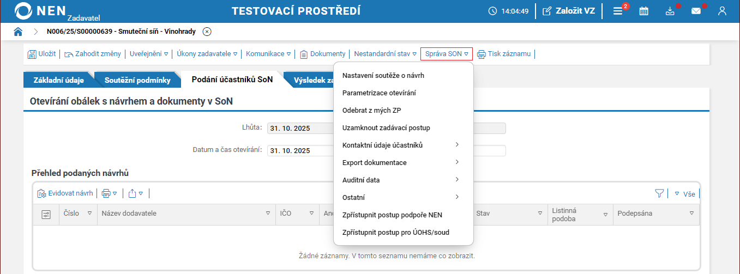Click the Založit VZ button
Image resolution: width=740 pixels, height=274 pixels.
pyautogui.click(x=569, y=11)
